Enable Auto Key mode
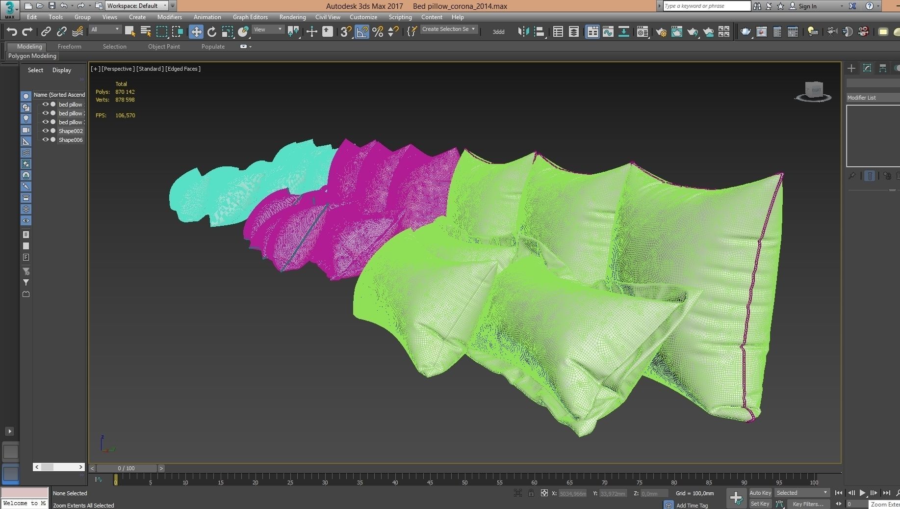The width and height of the screenshot is (900, 509). pyautogui.click(x=760, y=493)
